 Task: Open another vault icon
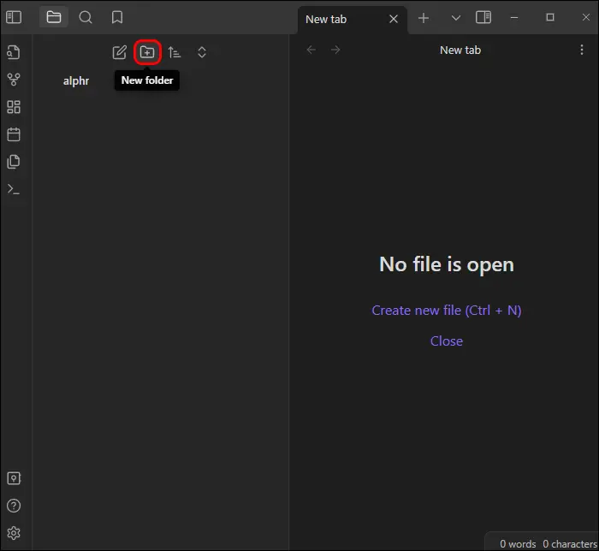tap(14, 478)
